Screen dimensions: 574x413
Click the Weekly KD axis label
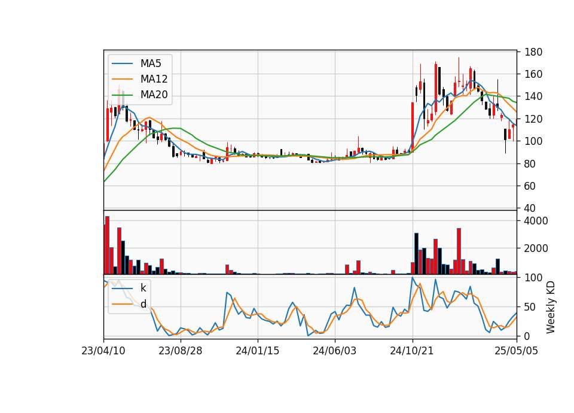[x=551, y=308]
